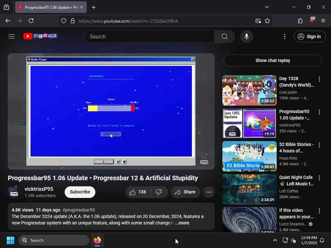Open Progressbar95 1.05 Update thumbnail
331x248 pixels.
pos(249,123)
